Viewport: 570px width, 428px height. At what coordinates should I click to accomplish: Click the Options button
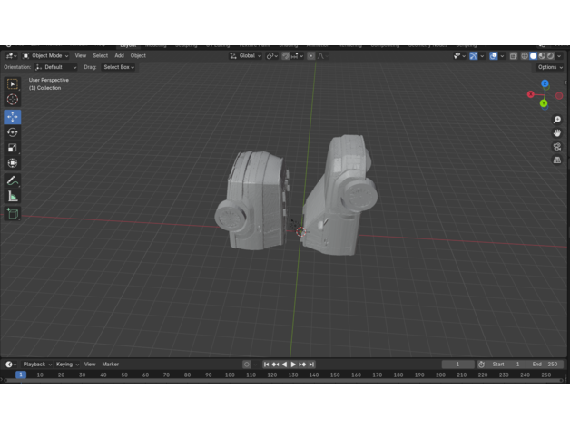(548, 67)
